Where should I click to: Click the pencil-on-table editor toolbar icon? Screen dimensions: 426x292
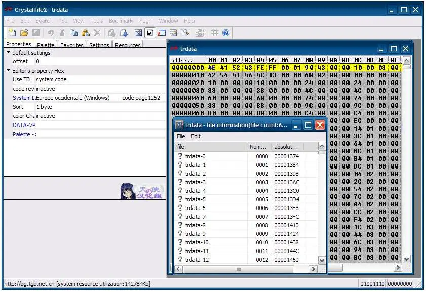click(173, 33)
